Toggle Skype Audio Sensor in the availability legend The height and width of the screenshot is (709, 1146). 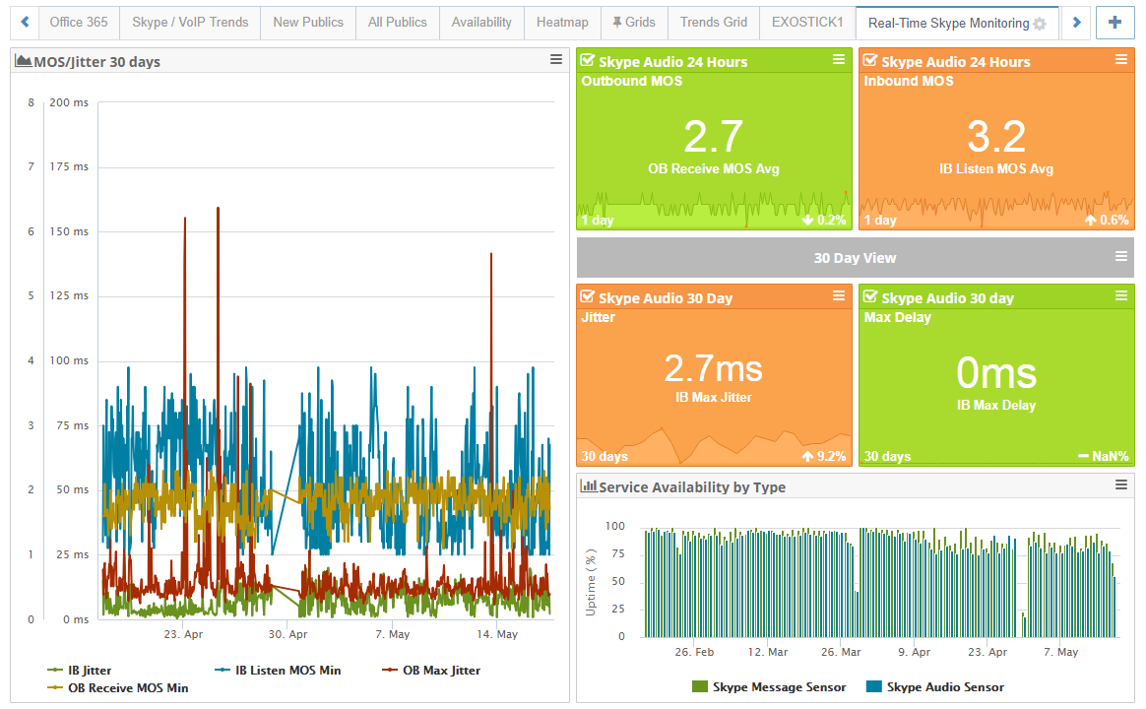click(934, 687)
